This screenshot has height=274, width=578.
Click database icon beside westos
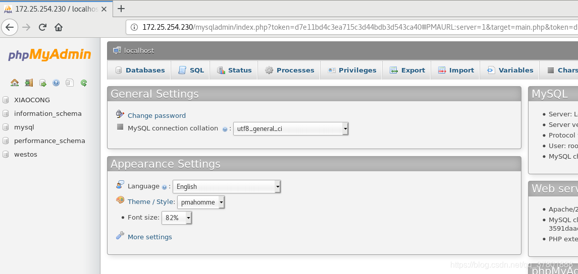point(6,154)
